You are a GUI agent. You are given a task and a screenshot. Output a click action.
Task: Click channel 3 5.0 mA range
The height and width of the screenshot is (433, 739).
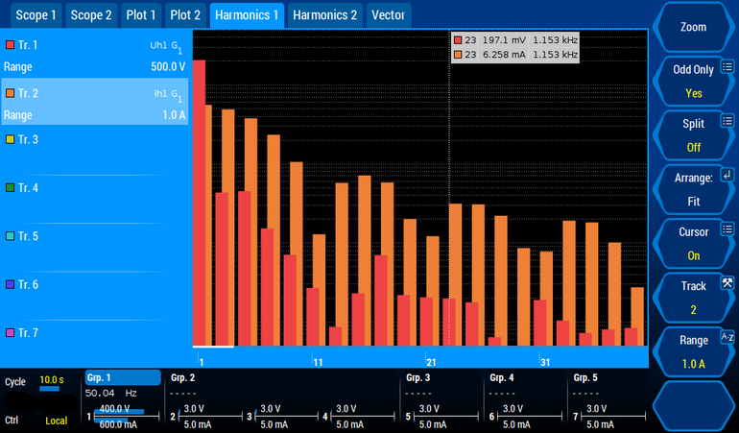click(x=274, y=424)
